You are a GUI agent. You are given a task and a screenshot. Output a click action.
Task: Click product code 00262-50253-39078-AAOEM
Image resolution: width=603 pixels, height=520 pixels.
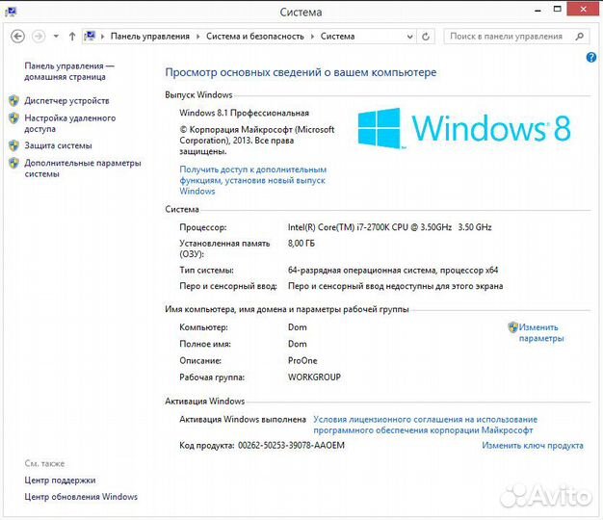(291, 446)
